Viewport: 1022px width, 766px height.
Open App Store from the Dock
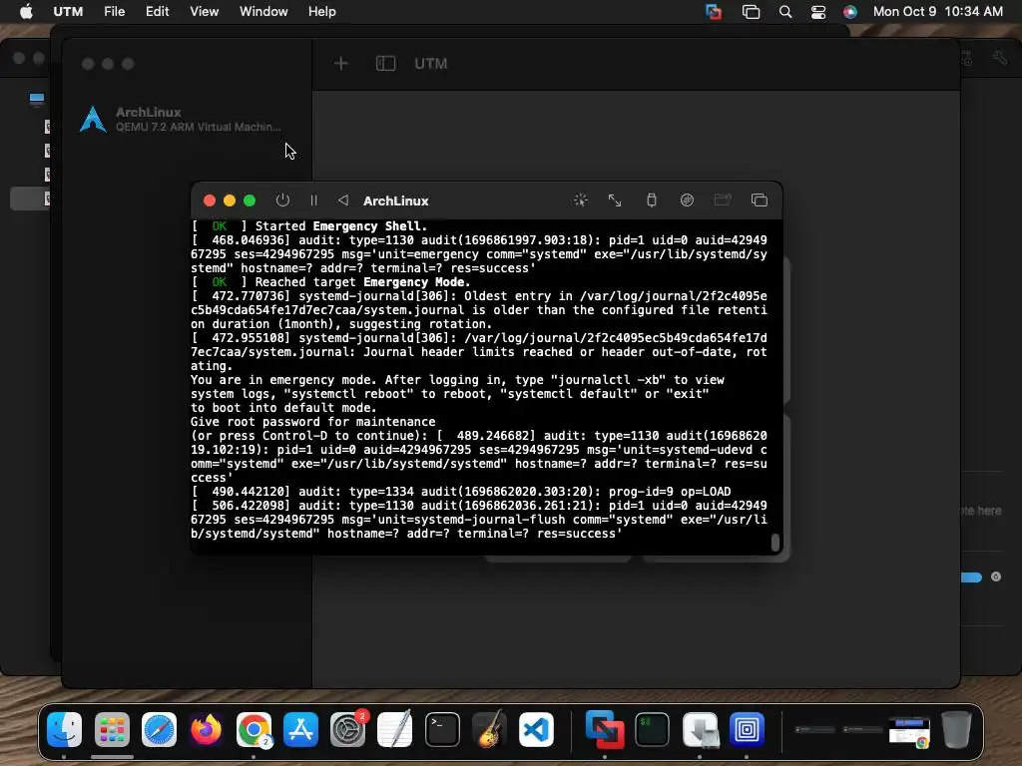pos(300,729)
